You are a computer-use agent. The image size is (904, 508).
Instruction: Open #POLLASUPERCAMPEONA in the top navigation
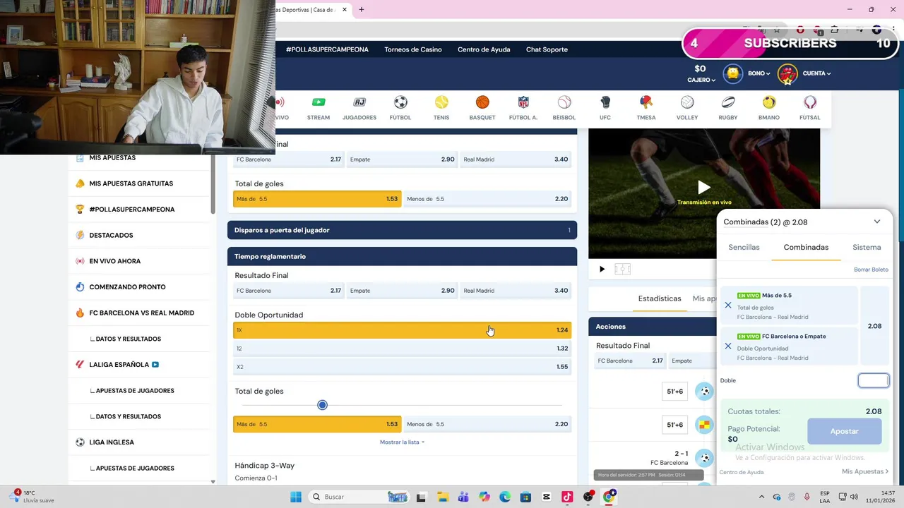coord(327,49)
